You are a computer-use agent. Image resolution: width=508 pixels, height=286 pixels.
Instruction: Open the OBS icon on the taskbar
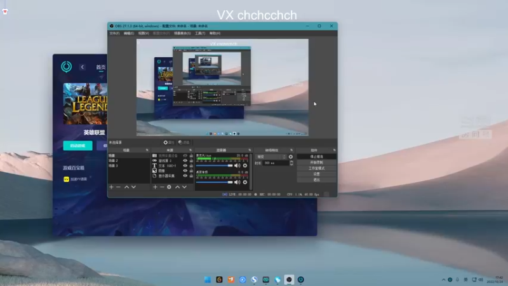point(289,280)
